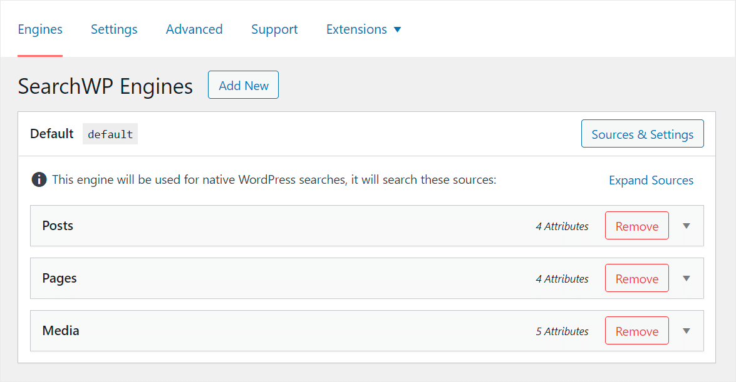Open the Support tab
This screenshot has height=382, width=736.
tap(274, 29)
